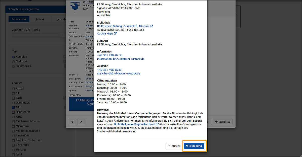Click the ausleihe-bb2 email address
This screenshot has height=157, width=302.
[x=119, y=73]
